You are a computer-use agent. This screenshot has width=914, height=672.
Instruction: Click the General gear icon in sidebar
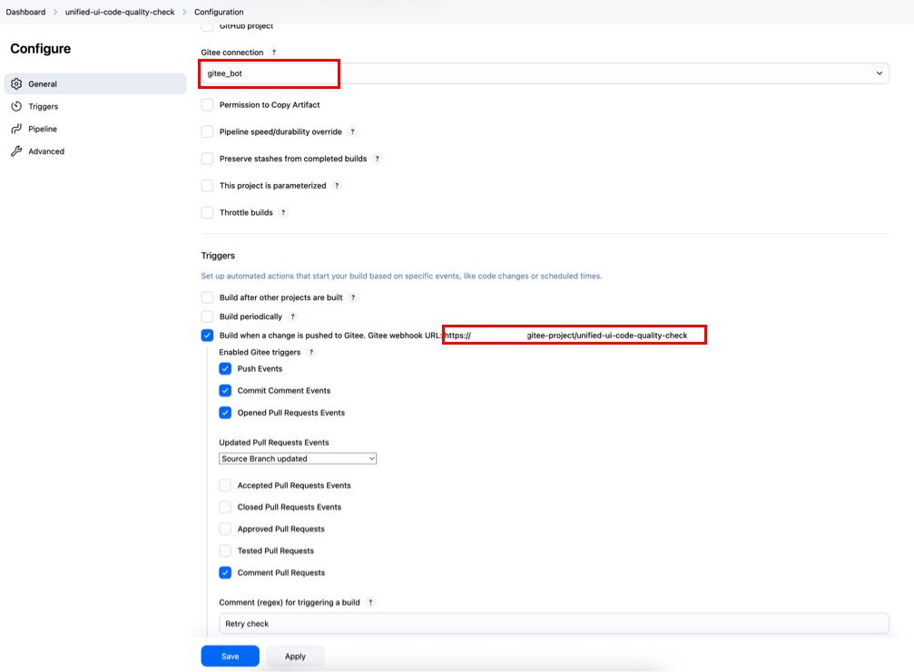pyautogui.click(x=16, y=84)
